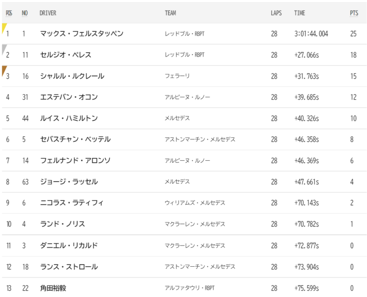Open driver マックス・フェルスタッペン

82,34
